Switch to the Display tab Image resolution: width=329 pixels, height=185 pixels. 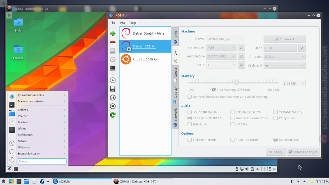[x=176, y=95]
